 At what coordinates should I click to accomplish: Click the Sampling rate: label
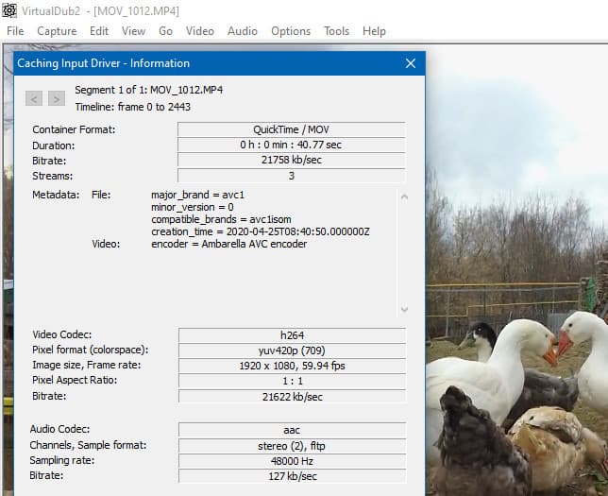pyautogui.click(x=62, y=460)
